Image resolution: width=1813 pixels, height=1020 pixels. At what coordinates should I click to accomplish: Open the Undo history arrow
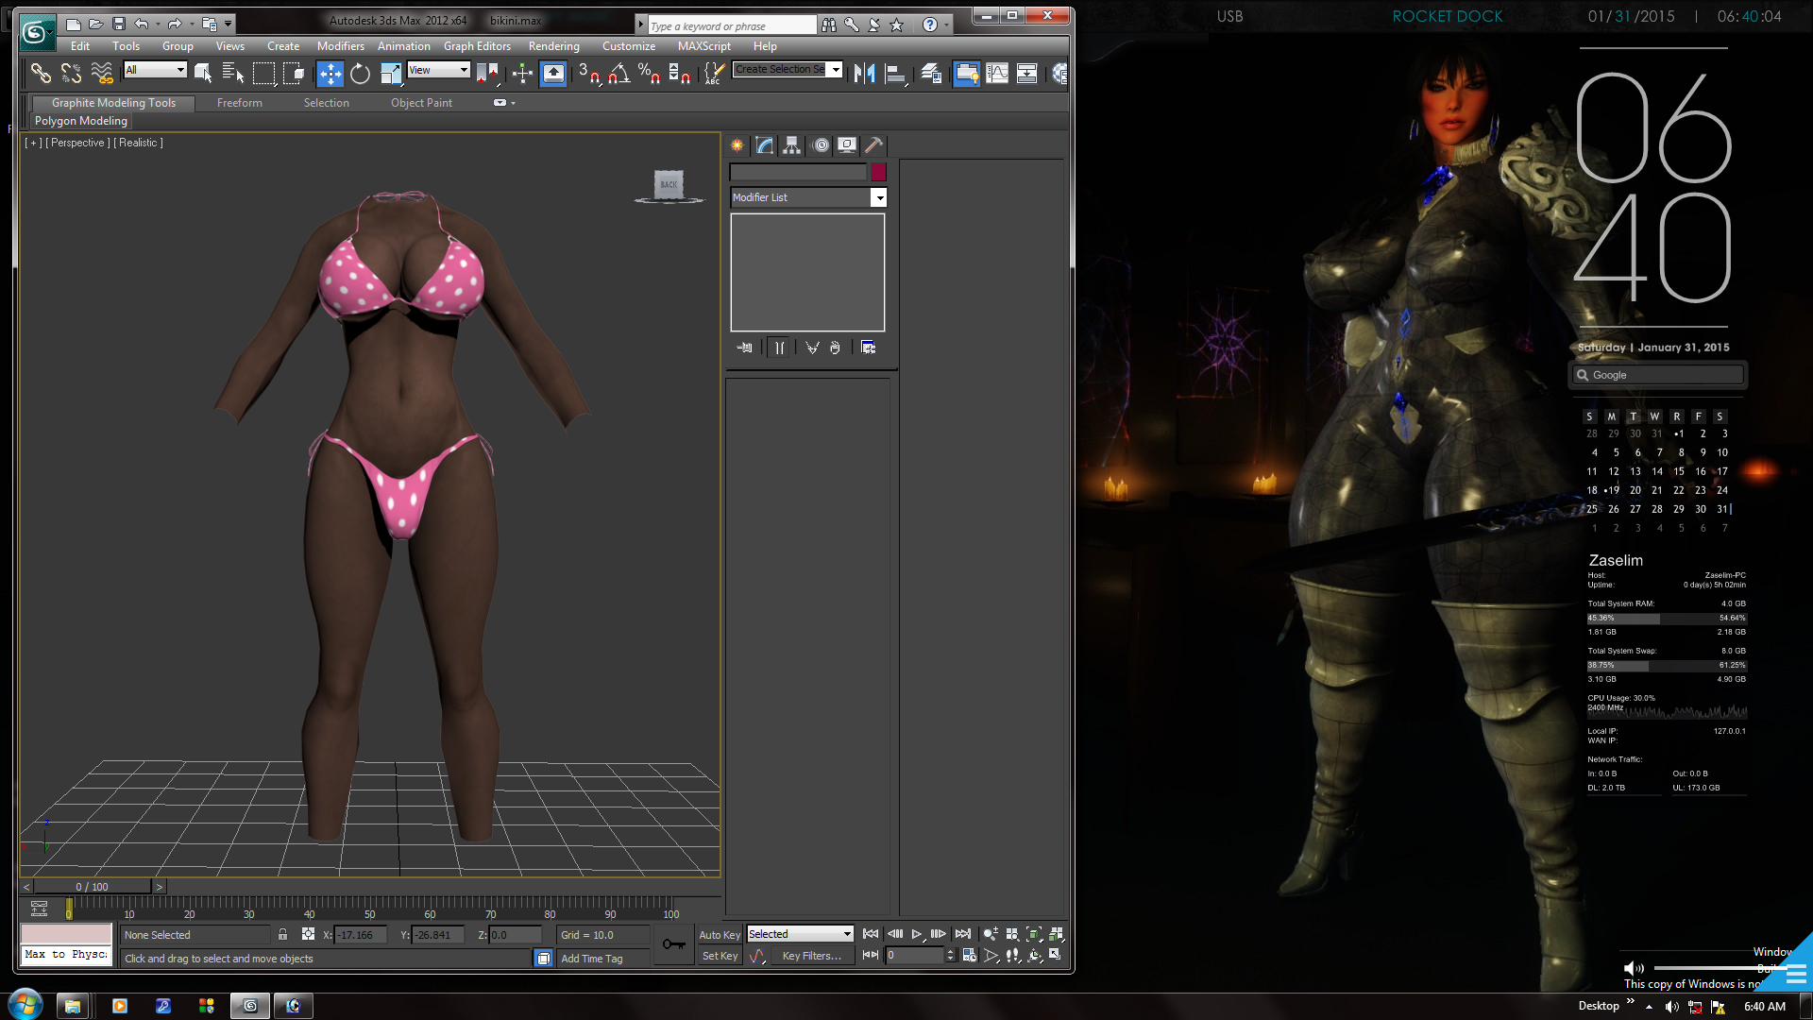[158, 24]
